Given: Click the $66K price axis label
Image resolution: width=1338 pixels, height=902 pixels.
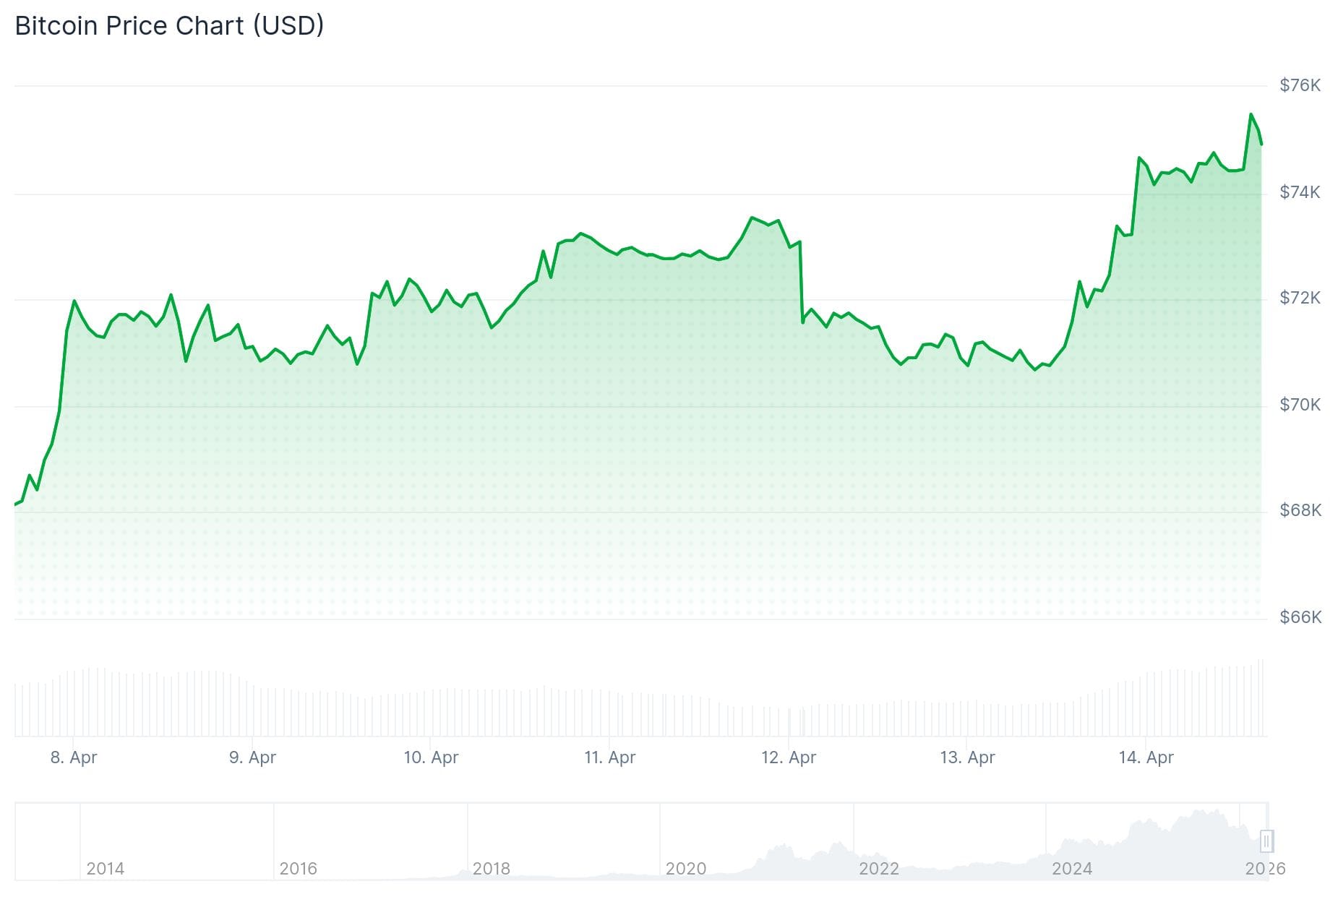Looking at the screenshot, I should [1300, 617].
